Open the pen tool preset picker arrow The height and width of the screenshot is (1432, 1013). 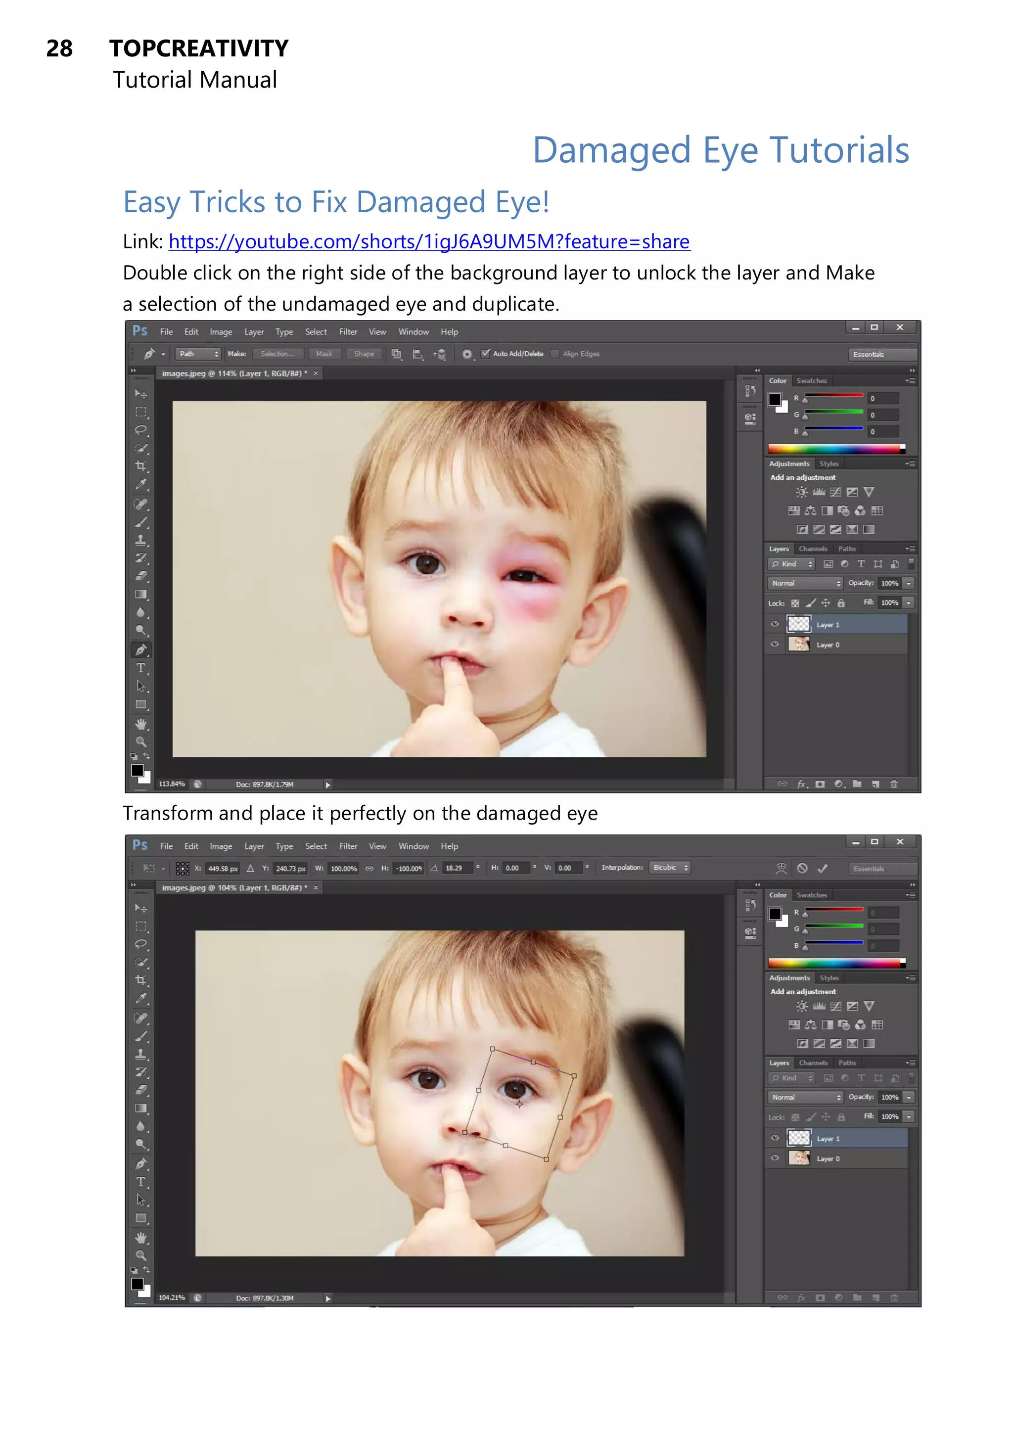(163, 354)
